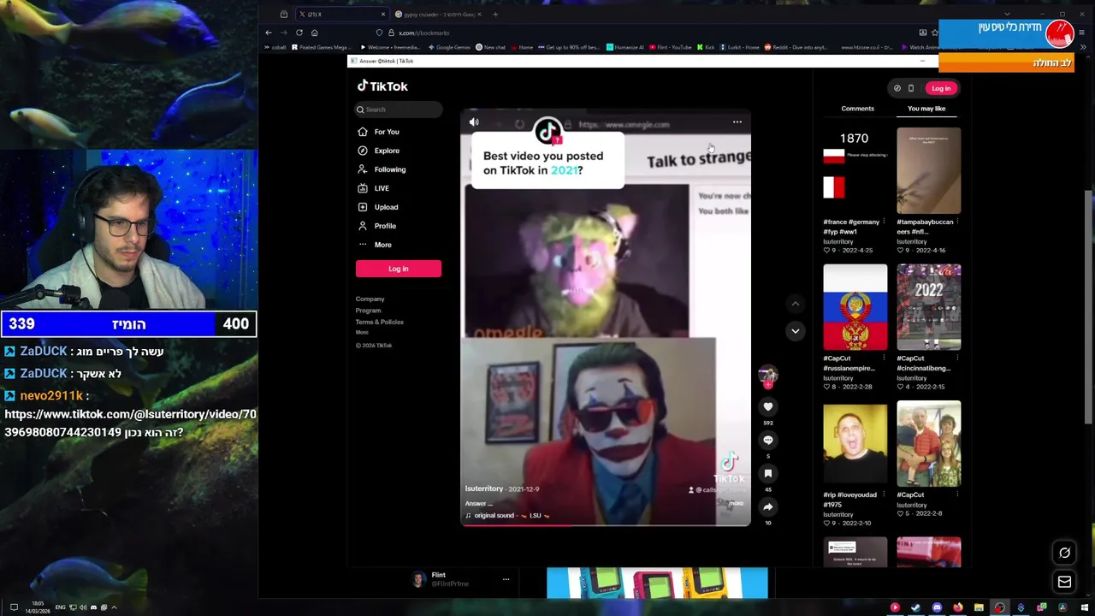The image size is (1095, 616).
Task: Open the Following feed
Action: (x=389, y=169)
